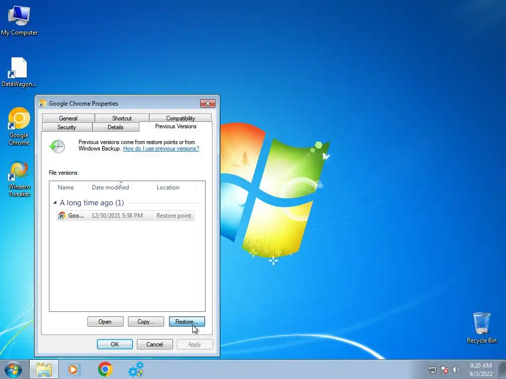Open the Action Center flag icon
Screen dimensions: 506x379
tap(444, 370)
